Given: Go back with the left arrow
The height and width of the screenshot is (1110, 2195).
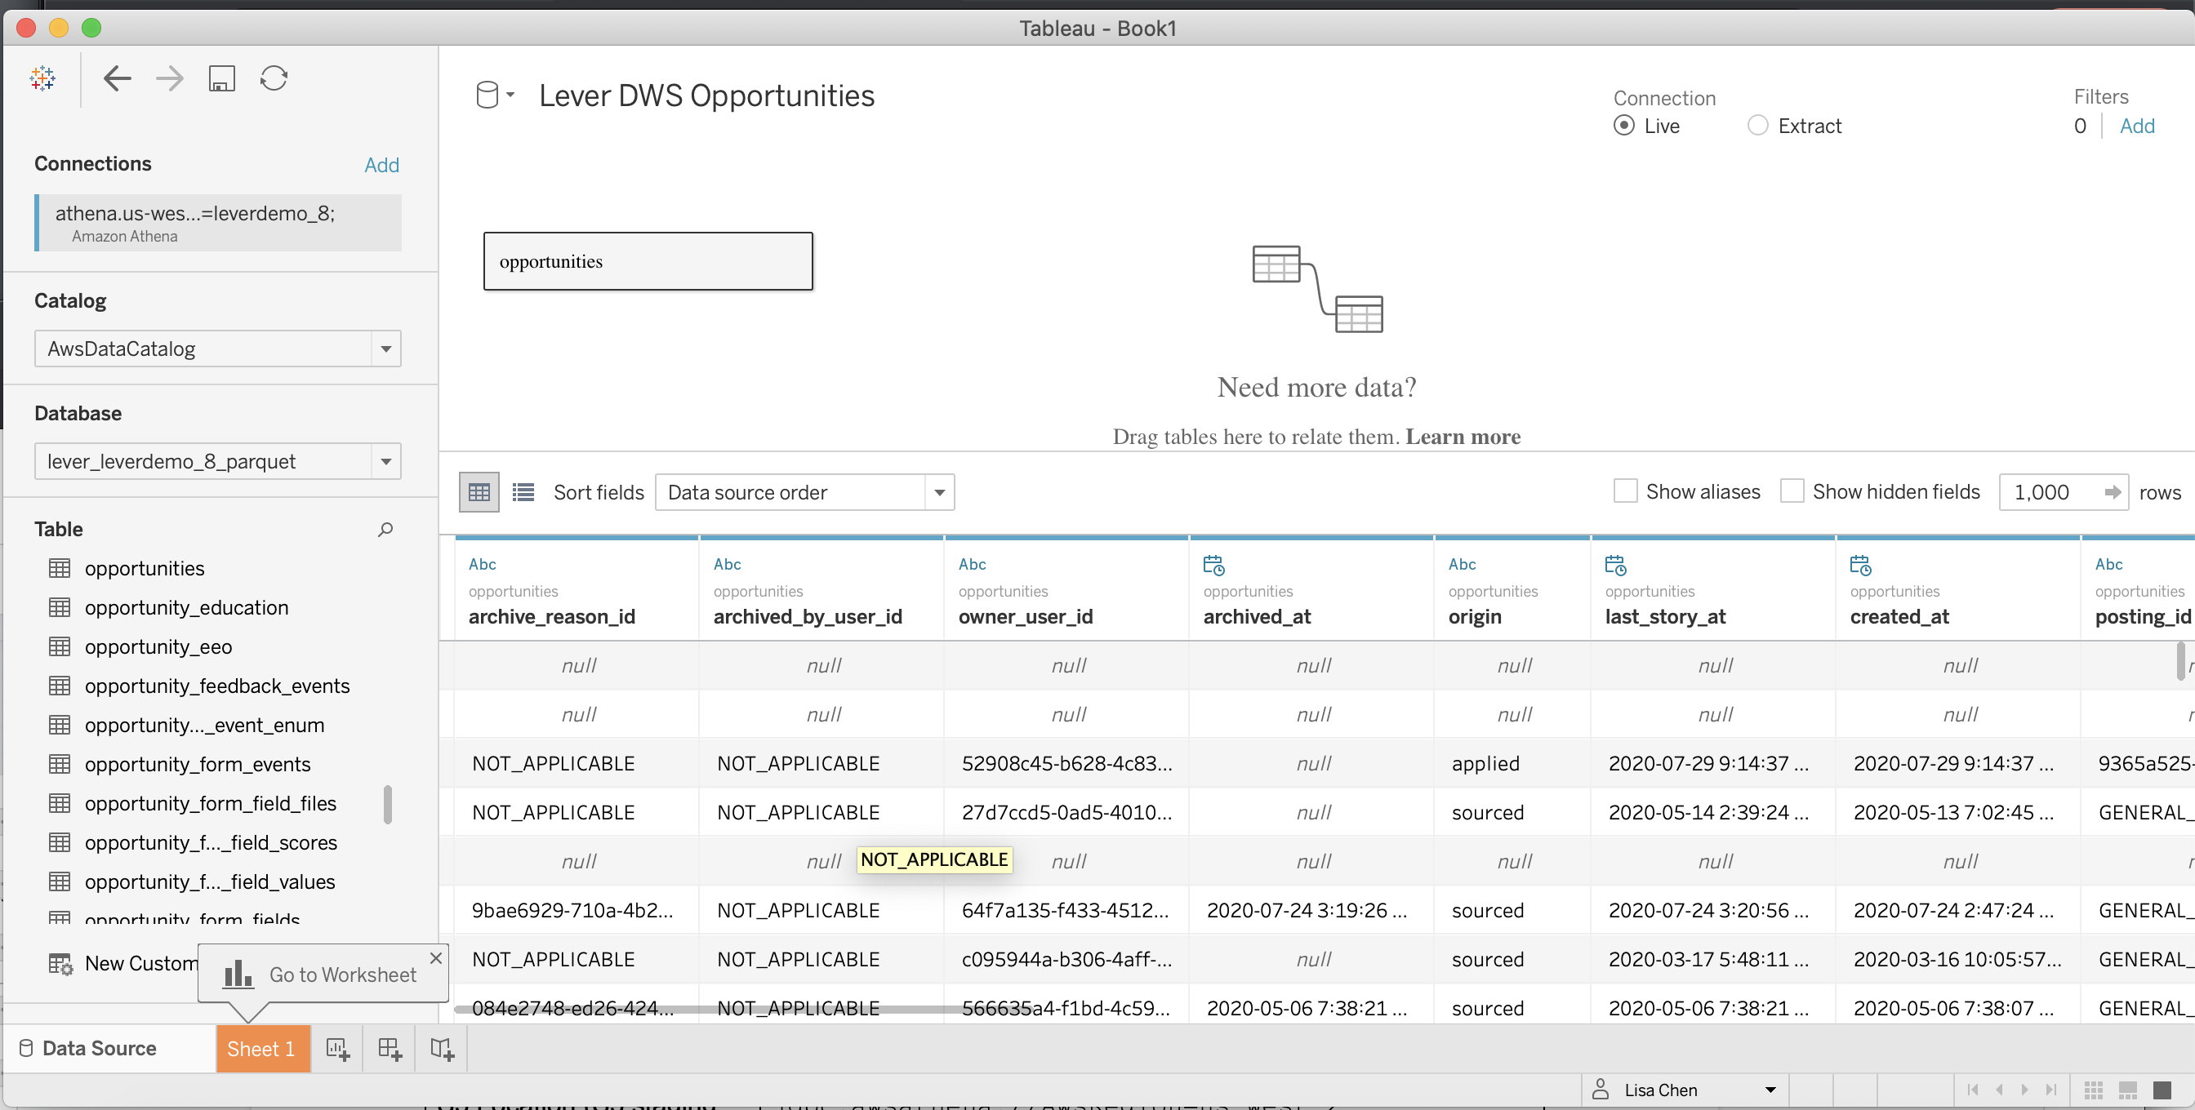Looking at the screenshot, I should (x=117, y=78).
